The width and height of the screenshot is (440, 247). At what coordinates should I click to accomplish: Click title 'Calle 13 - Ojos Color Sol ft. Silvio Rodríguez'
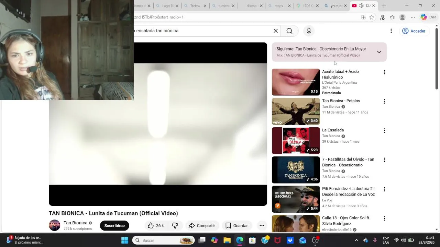click(x=346, y=221)
